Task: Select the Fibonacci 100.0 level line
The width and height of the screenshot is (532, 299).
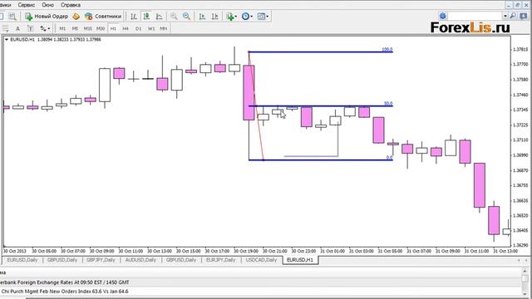Action: [x=321, y=51]
